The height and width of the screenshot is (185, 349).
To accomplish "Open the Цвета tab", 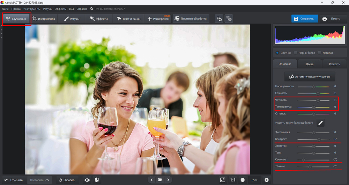I will tap(310, 64).
